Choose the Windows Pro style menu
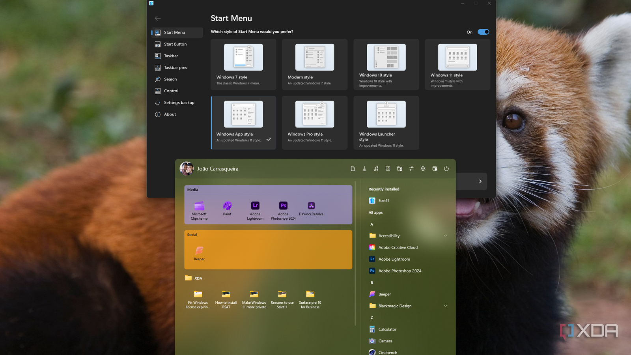The width and height of the screenshot is (631, 355). [x=314, y=122]
